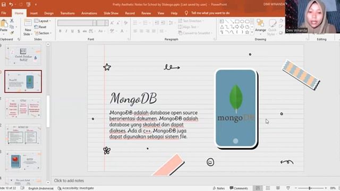Click the Slide Sorter view icon
This screenshot has height=191, width=340.
(x=268, y=188)
